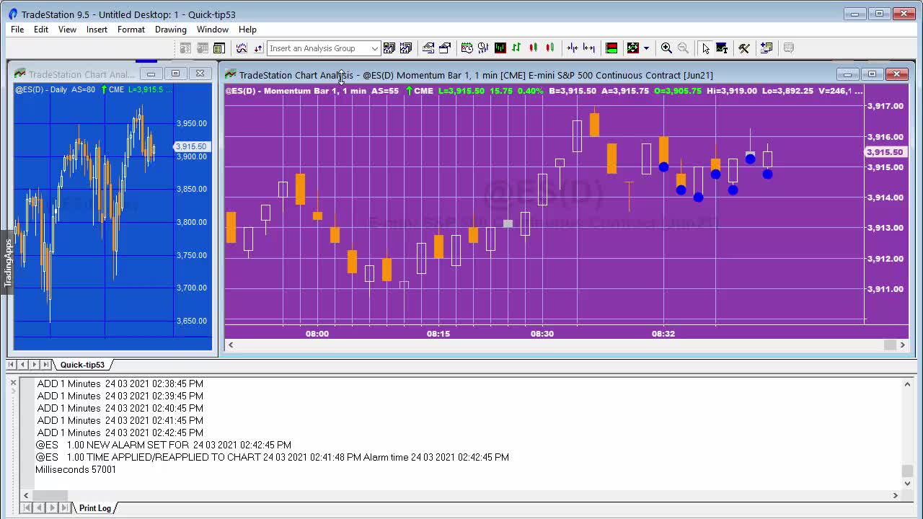The height and width of the screenshot is (519, 923).
Task: Select the pointer cursor tool
Action: (705, 48)
